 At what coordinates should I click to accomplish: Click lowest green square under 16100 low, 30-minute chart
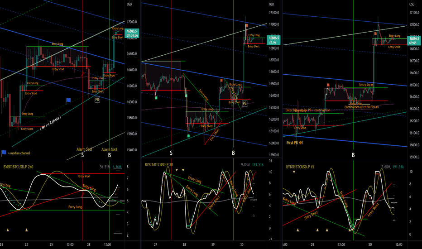[188, 136]
